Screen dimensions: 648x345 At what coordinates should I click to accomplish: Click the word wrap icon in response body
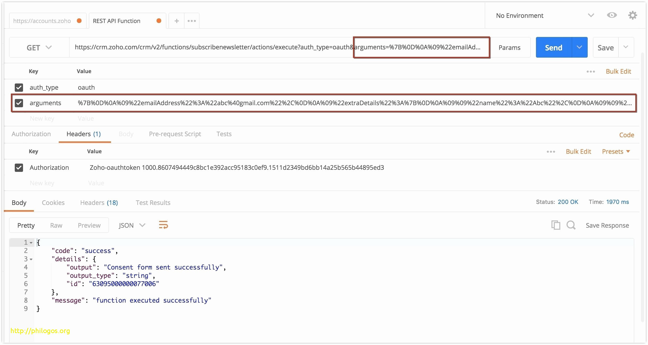[163, 225]
